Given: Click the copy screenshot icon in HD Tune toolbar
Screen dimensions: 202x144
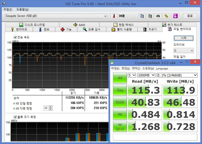Looking at the screenshot, I should point(150,16).
